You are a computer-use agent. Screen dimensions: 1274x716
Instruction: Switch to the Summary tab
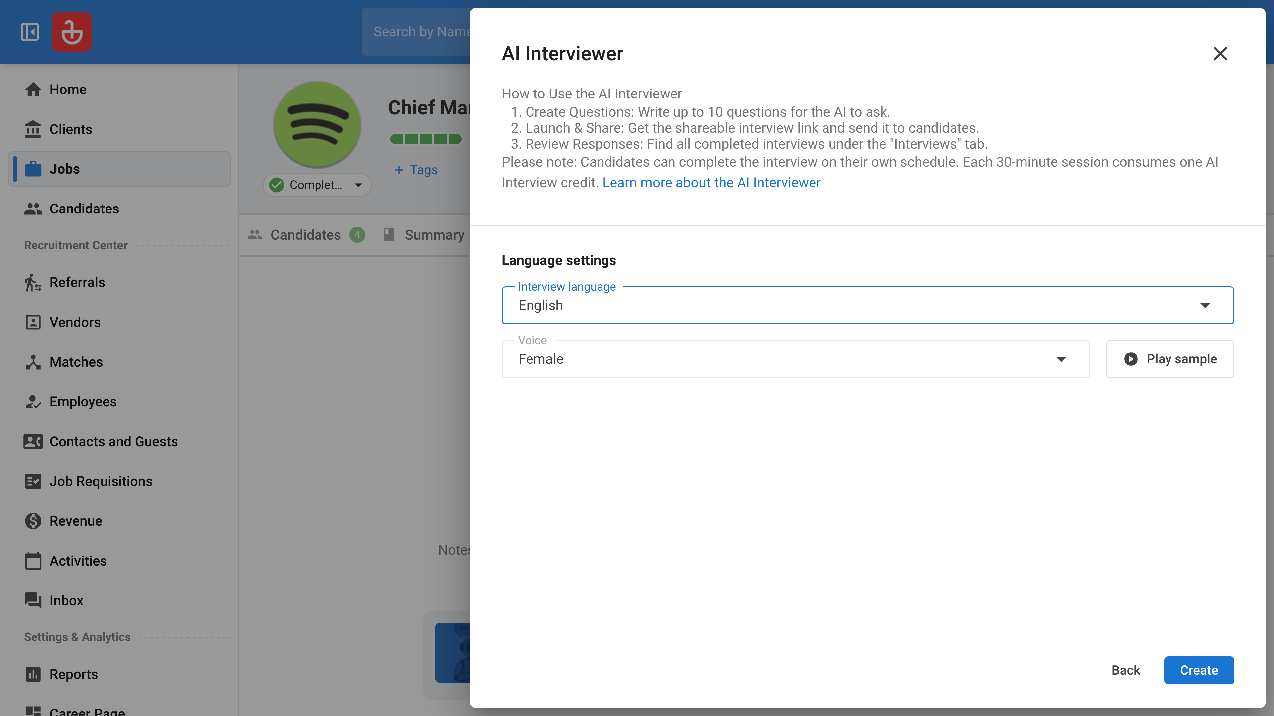tap(434, 235)
